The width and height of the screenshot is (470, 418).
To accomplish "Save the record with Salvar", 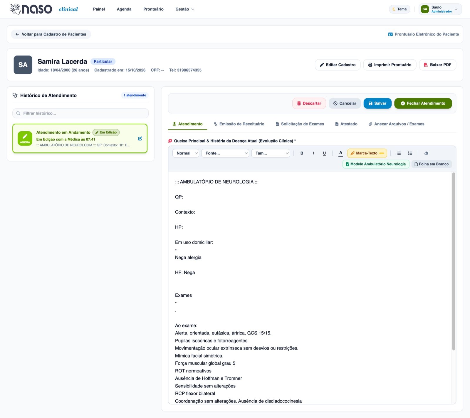I will [x=377, y=103].
